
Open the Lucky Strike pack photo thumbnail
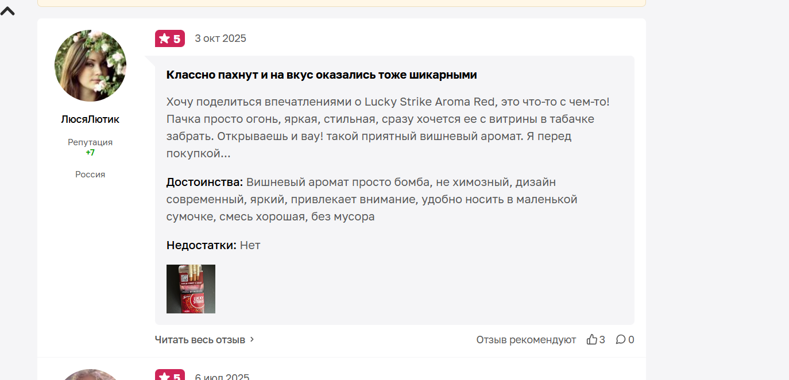191,289
